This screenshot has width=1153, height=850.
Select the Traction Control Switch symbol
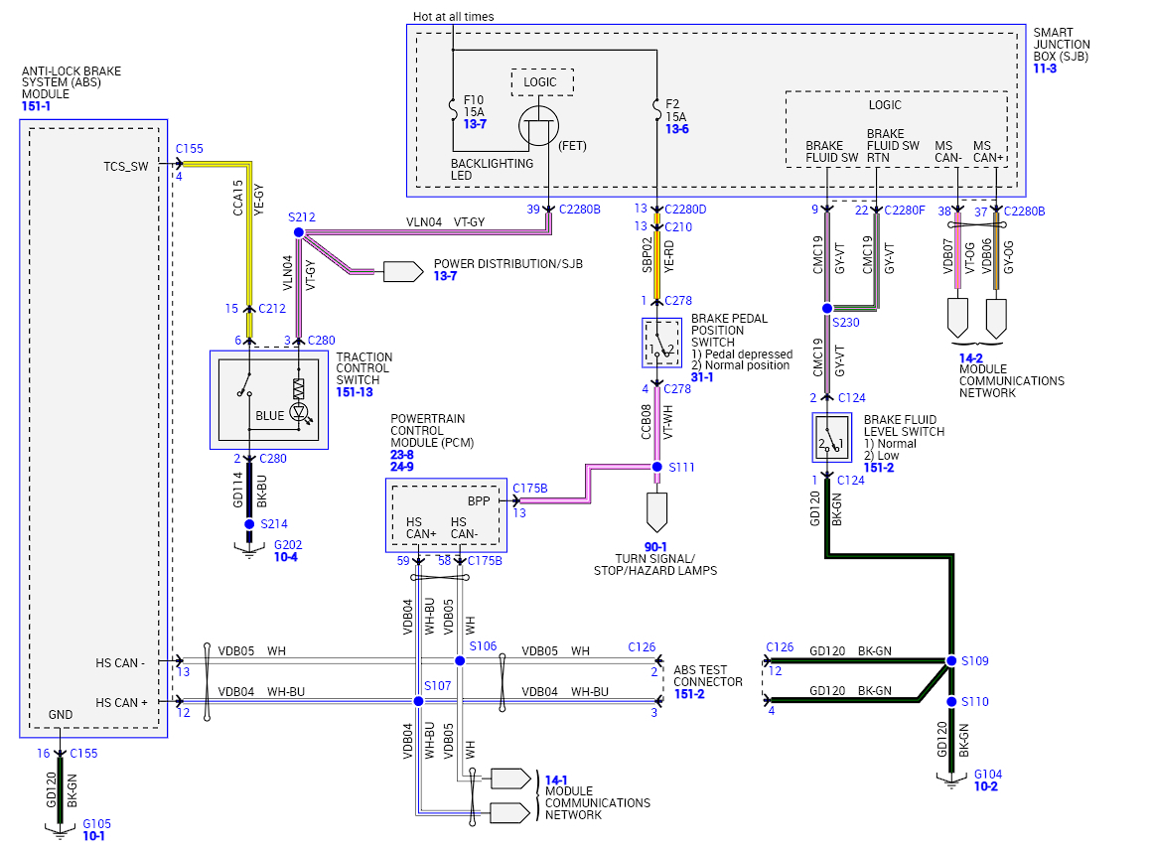click(269, 400)
